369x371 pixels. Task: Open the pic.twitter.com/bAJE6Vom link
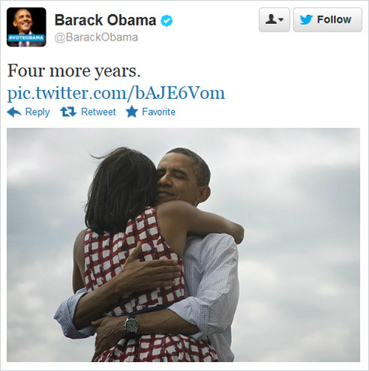[x=116, y=93]
